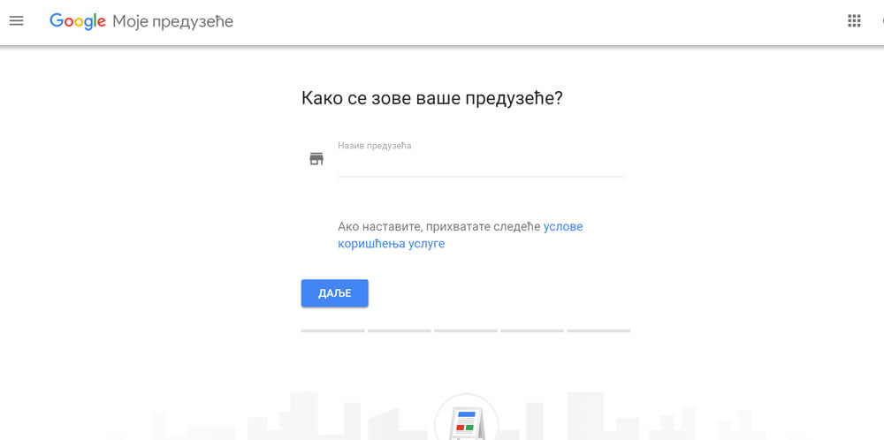Click the last fifth progress bar segment
The height and width of the screenshot is (440, 884).
click(598, 330)
